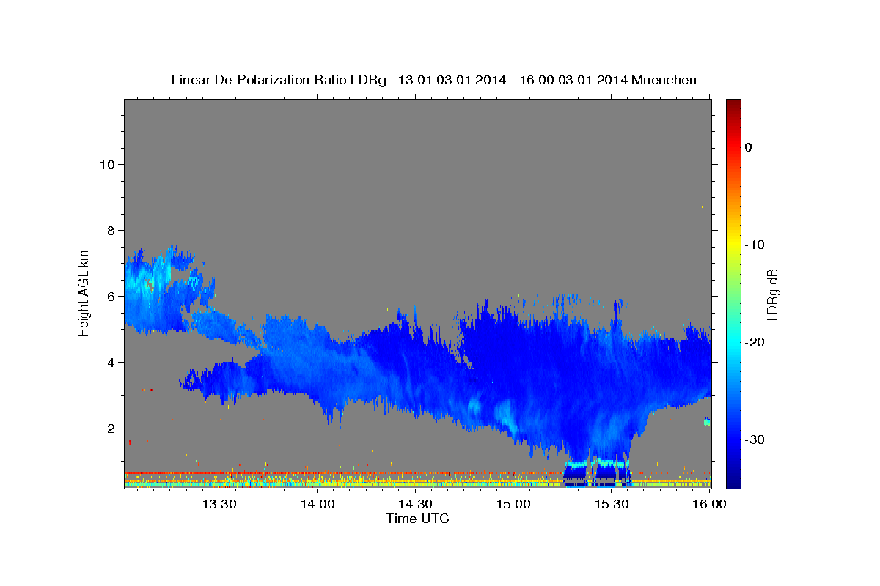Screen dimensions: 880x586
Task: Pick the yellow region of the colorbar
Action: 733,242
